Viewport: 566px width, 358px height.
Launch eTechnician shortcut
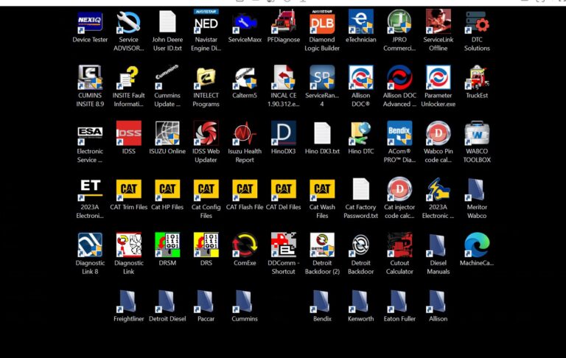(361, 22)
